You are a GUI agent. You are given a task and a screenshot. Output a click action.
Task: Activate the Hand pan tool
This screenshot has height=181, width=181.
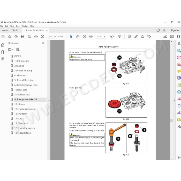[78, 37]
